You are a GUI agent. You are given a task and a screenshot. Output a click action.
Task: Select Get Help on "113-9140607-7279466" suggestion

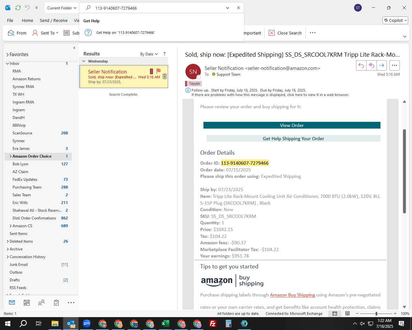point(126,33)
